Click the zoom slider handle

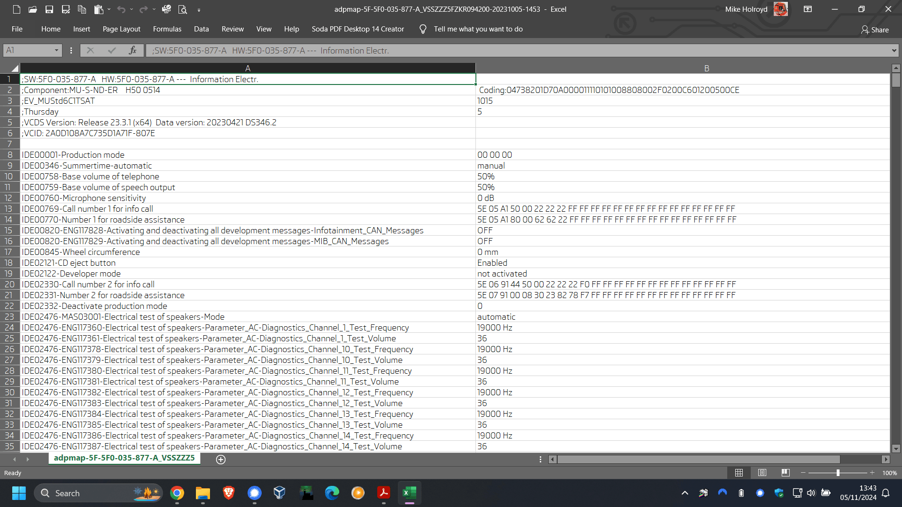(838, 473)
